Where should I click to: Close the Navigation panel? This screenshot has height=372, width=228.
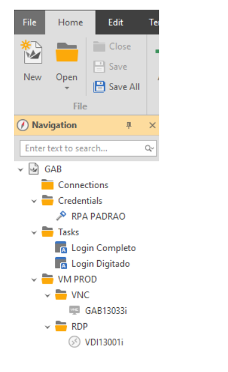tap(153, 125)
